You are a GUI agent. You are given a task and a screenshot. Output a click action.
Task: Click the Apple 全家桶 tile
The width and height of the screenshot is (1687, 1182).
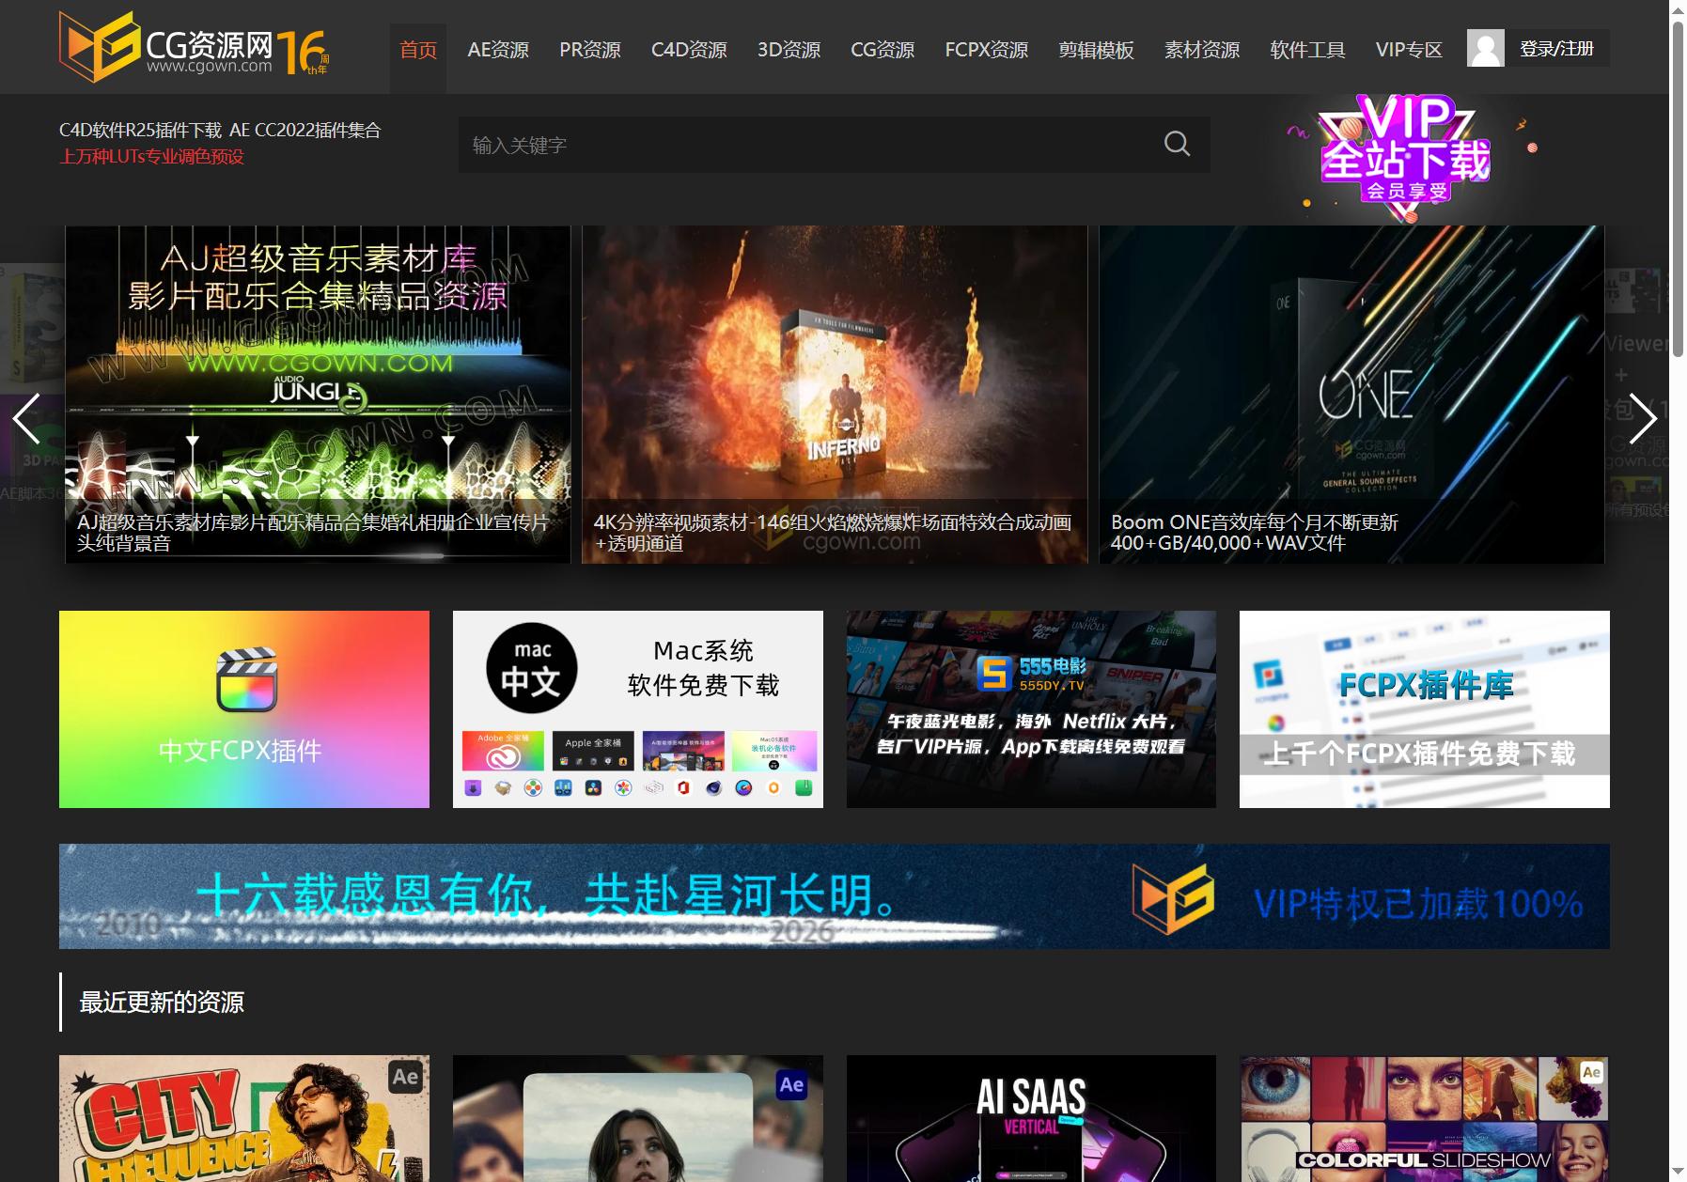point(593,752)
